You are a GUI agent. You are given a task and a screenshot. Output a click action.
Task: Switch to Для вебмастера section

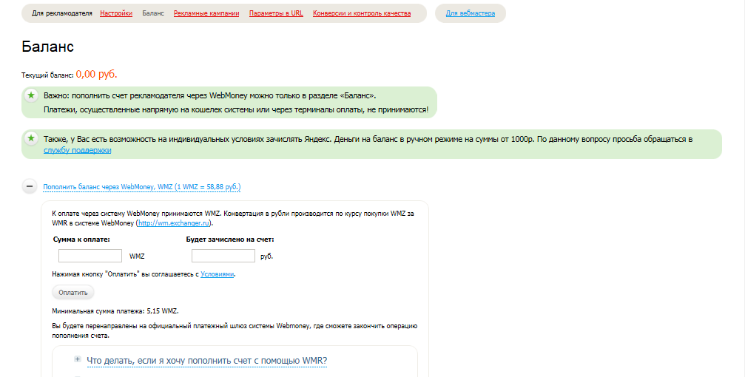click(471, 13)
